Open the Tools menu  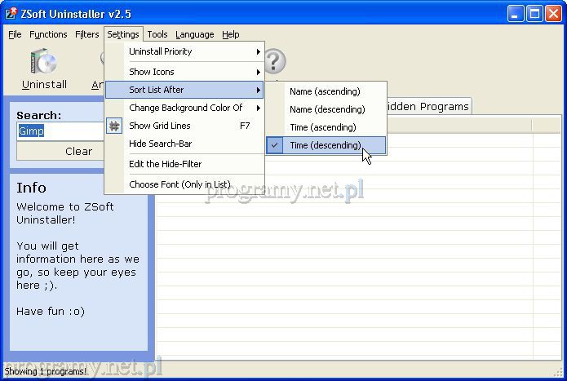point(157,34)
